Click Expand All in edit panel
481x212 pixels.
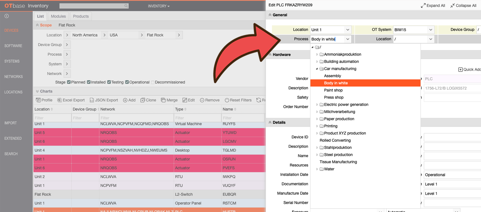tap(433, 5)
